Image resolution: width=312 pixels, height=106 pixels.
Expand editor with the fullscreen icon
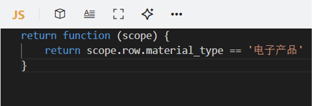click(118, 14)
